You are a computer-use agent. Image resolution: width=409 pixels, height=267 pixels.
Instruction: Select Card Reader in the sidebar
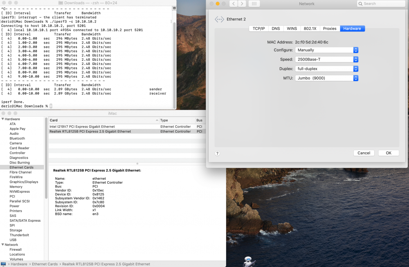point(19,148)
